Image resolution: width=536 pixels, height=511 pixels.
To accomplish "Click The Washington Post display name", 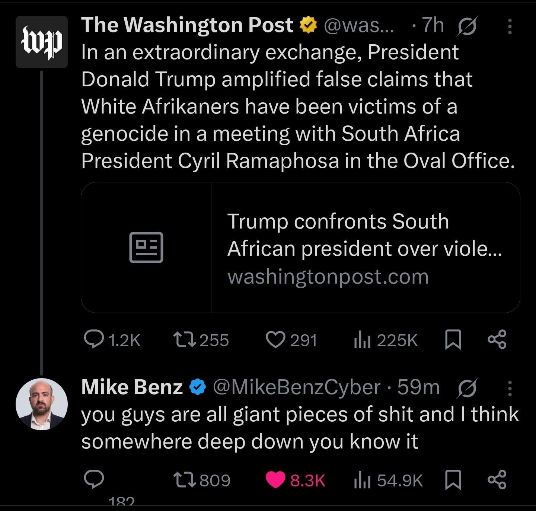I will (186, 25).
